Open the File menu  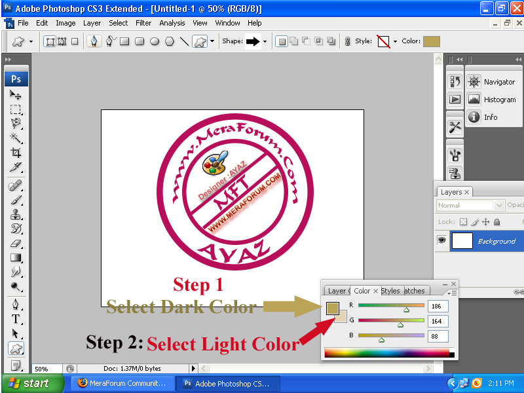(x=23, y=23)
